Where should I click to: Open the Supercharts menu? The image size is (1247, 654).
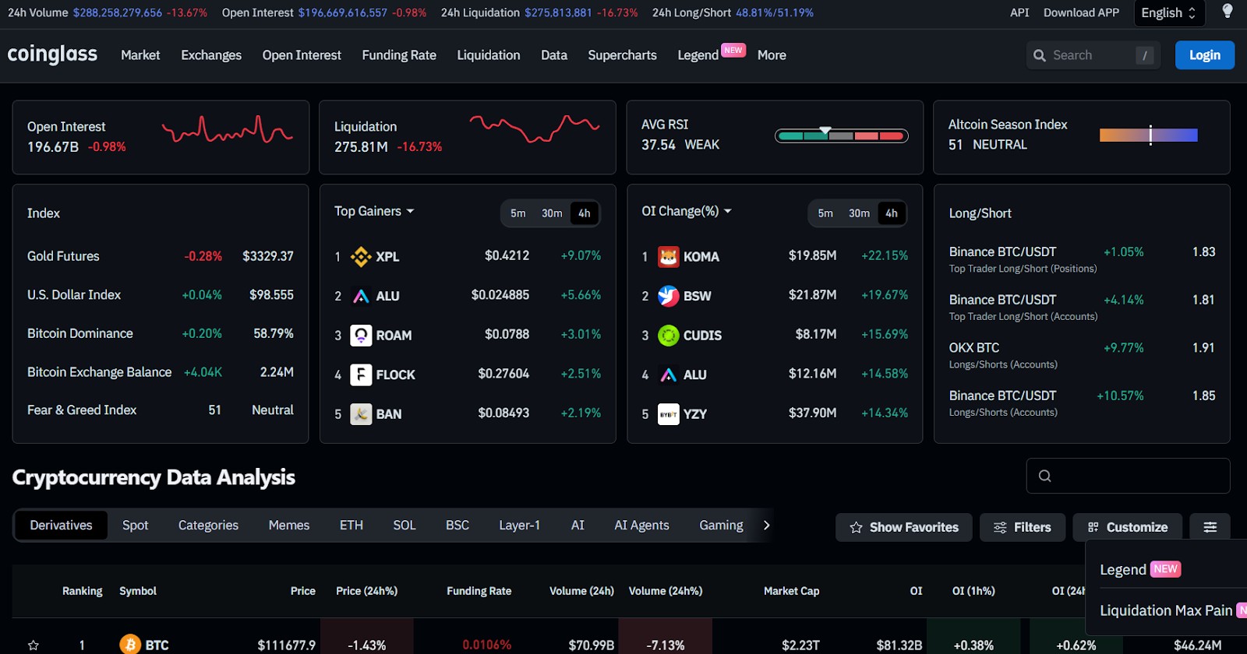tap(622, 55)
